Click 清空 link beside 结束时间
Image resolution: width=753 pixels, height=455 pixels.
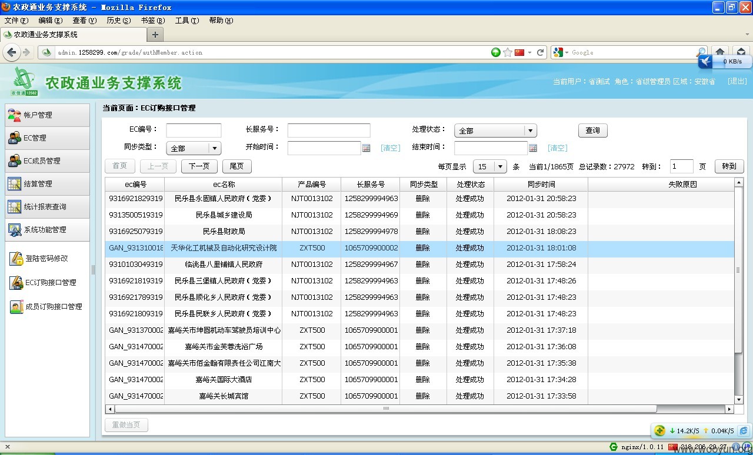pyautogui.click(x=558, y=148)
